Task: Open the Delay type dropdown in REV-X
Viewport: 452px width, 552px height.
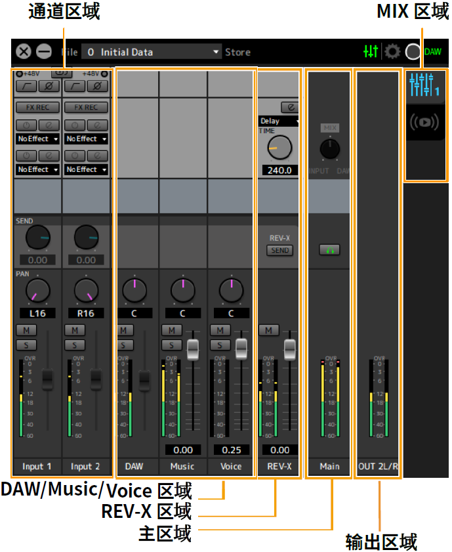Action: tap(279, 121)
